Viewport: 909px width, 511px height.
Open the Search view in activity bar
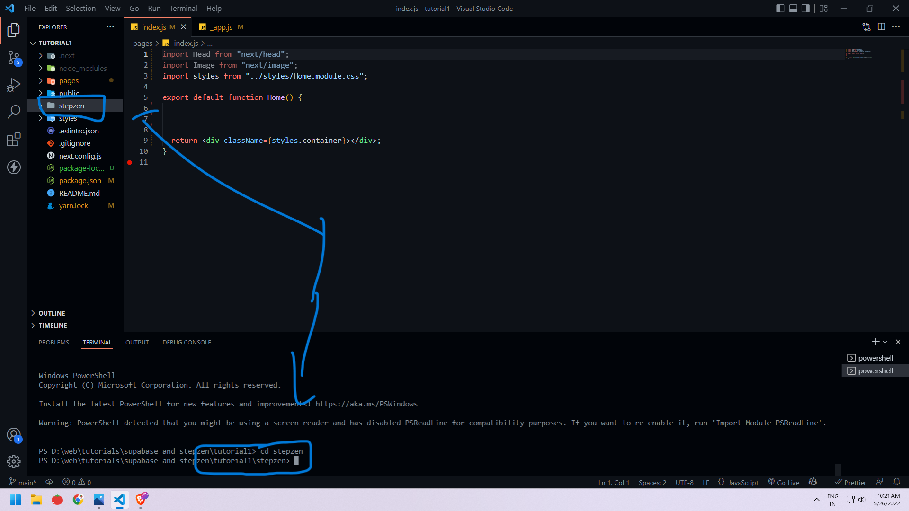(x=14, y=112)
